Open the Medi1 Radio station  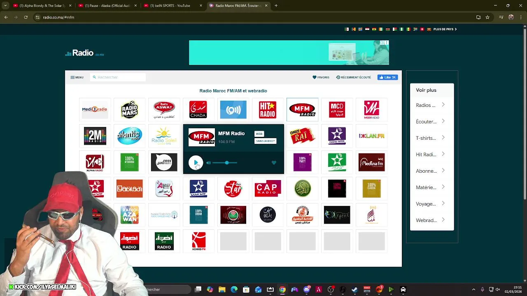pyautogui.click(x=95, y=109)
